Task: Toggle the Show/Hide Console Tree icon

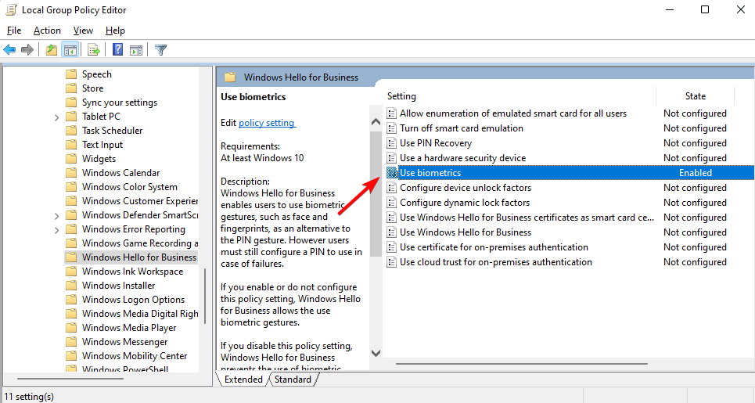Action: (70, 49)
